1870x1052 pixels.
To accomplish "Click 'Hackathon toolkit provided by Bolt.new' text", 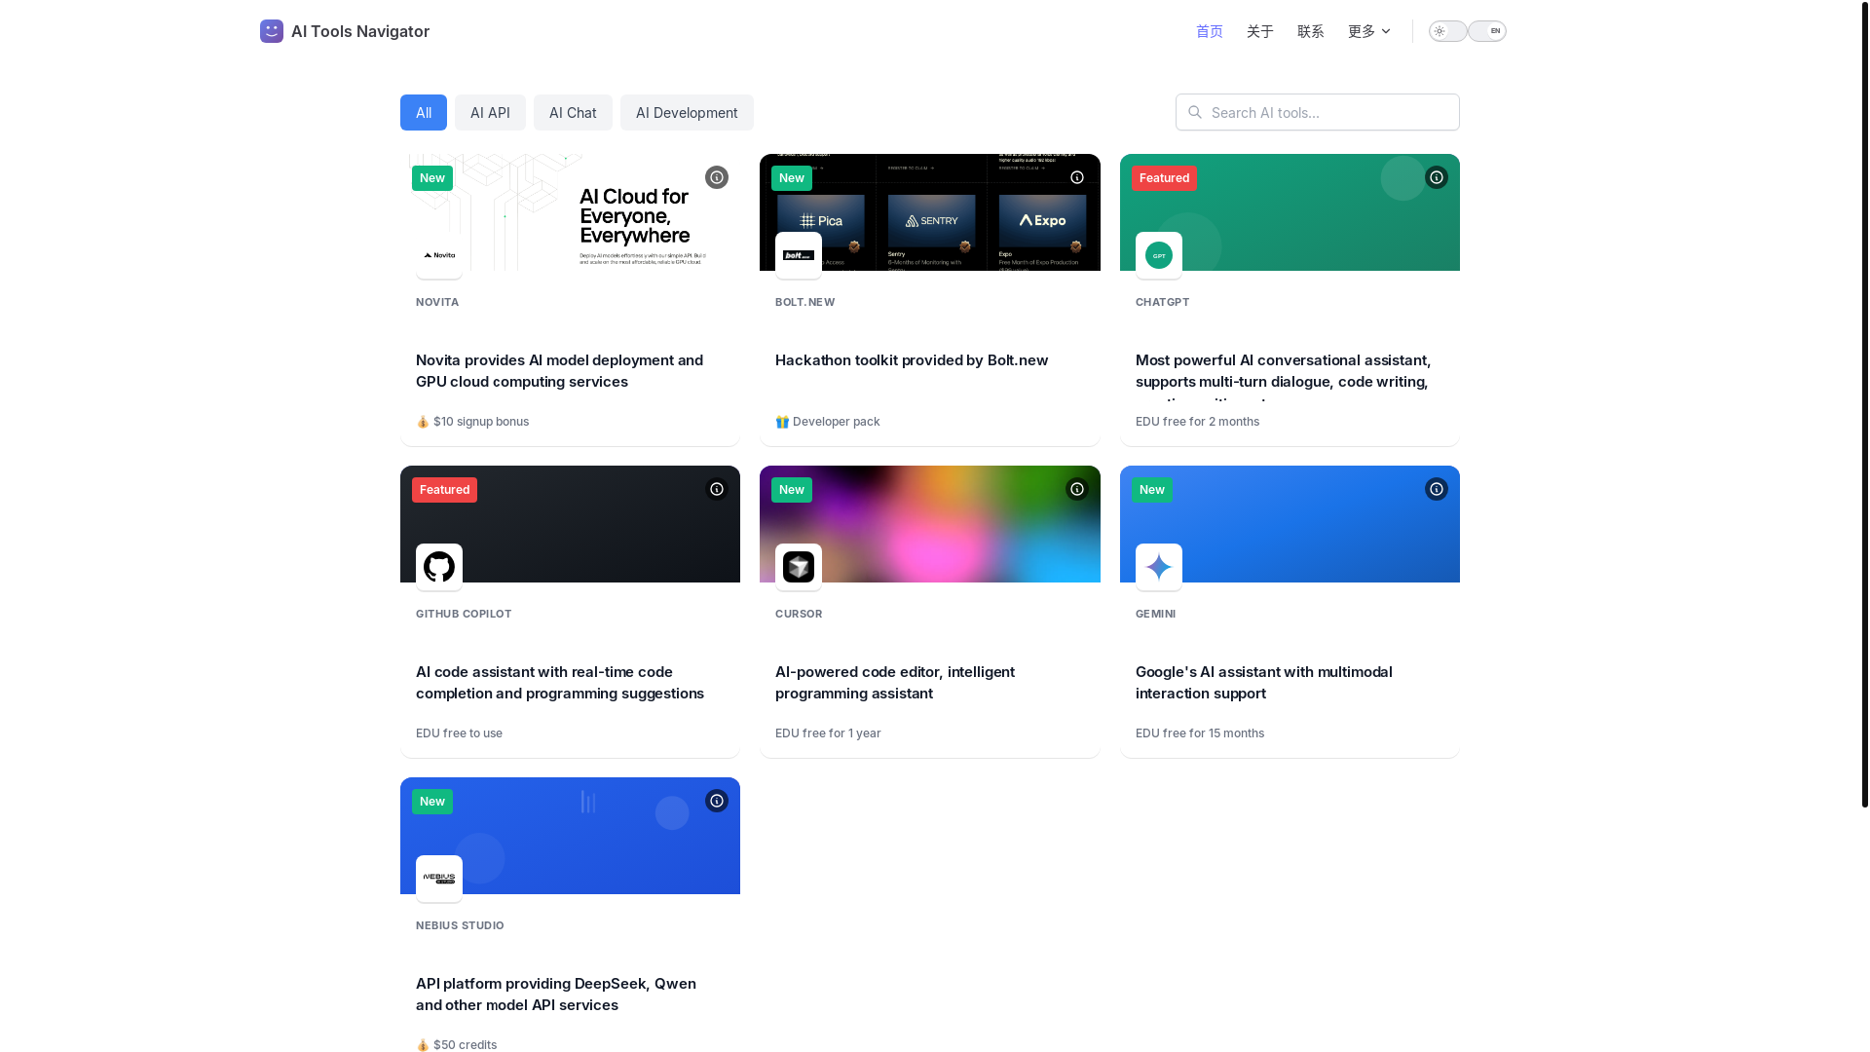I will 912,360.
